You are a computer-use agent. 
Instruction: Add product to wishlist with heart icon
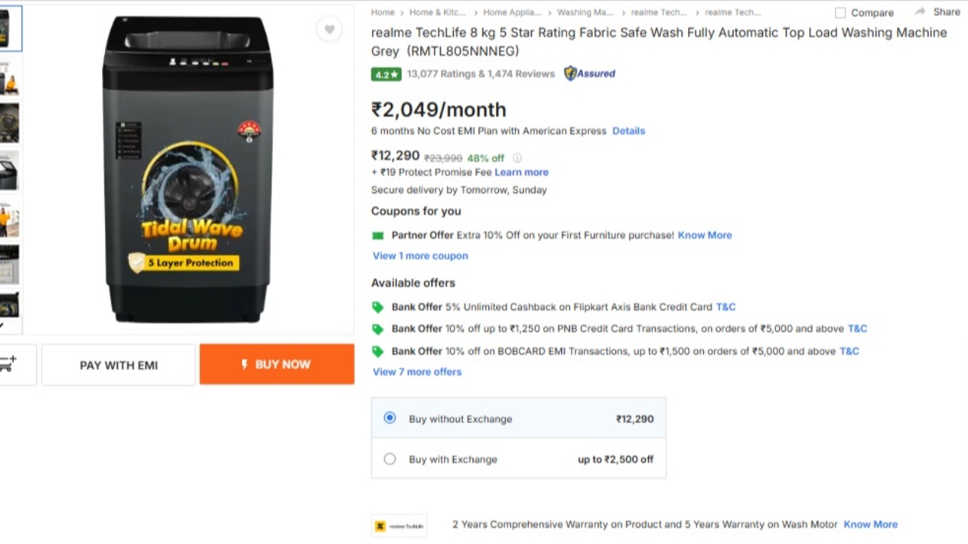[x=330, y=29]
